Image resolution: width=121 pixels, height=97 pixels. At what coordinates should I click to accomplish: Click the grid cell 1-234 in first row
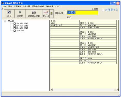(x=65, y=21)
